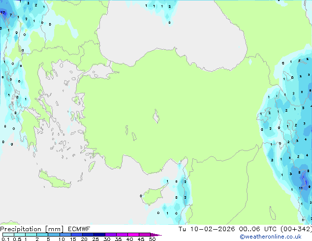Click the 40–45 mm magenta legend swatch

(133, 235)
